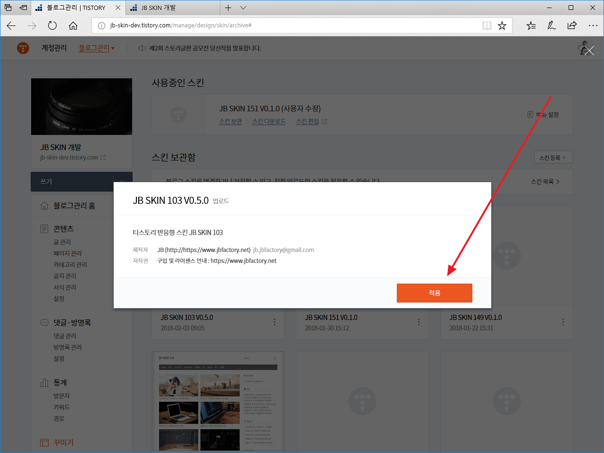The image size is (604, 453).
Task: Open 서식 관리 in sidebar
Action: tap(65, 287)
